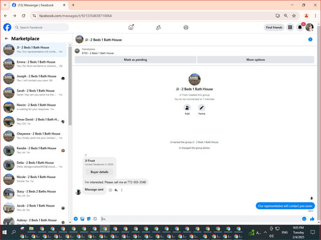Viewport: 321px width, 240px height.
Task: Click the Mark as pending button
Action: [135, 60]
